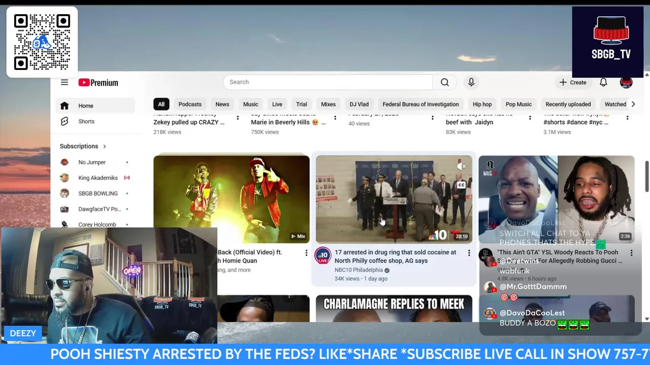Open King Akademiks channel avatar
Image resolution: width=650 pixels, height=365 pixels.
coord(64,178)
